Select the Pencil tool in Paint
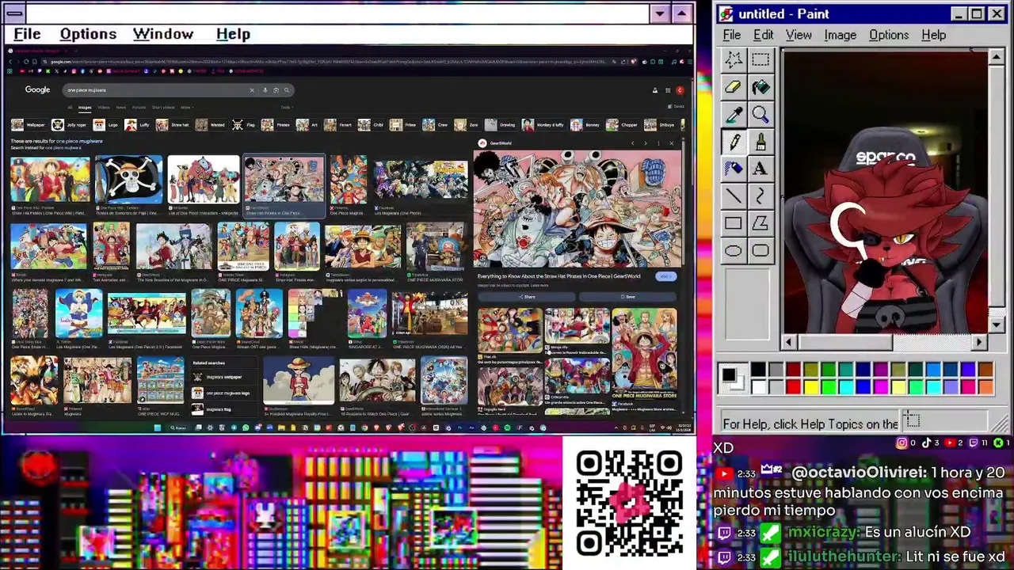Screen dimensions: 1014x570 click(x=734, y=142)
